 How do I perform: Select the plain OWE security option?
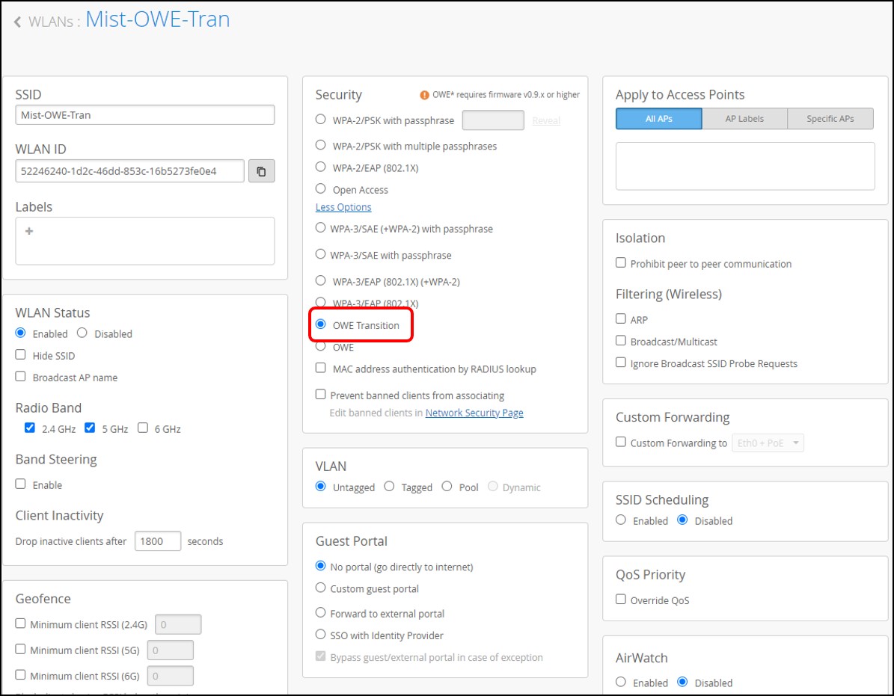(320, 346)
